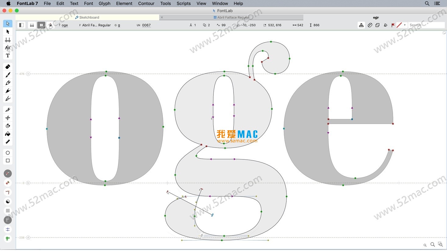
Task: Open the Element menu
Action: coord(124,3)
